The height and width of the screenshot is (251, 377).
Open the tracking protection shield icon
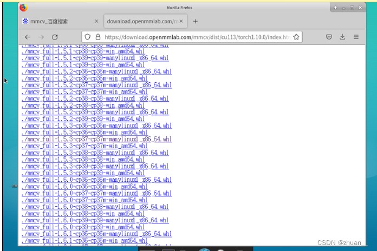pyautogui.click(x=88, y=37)
